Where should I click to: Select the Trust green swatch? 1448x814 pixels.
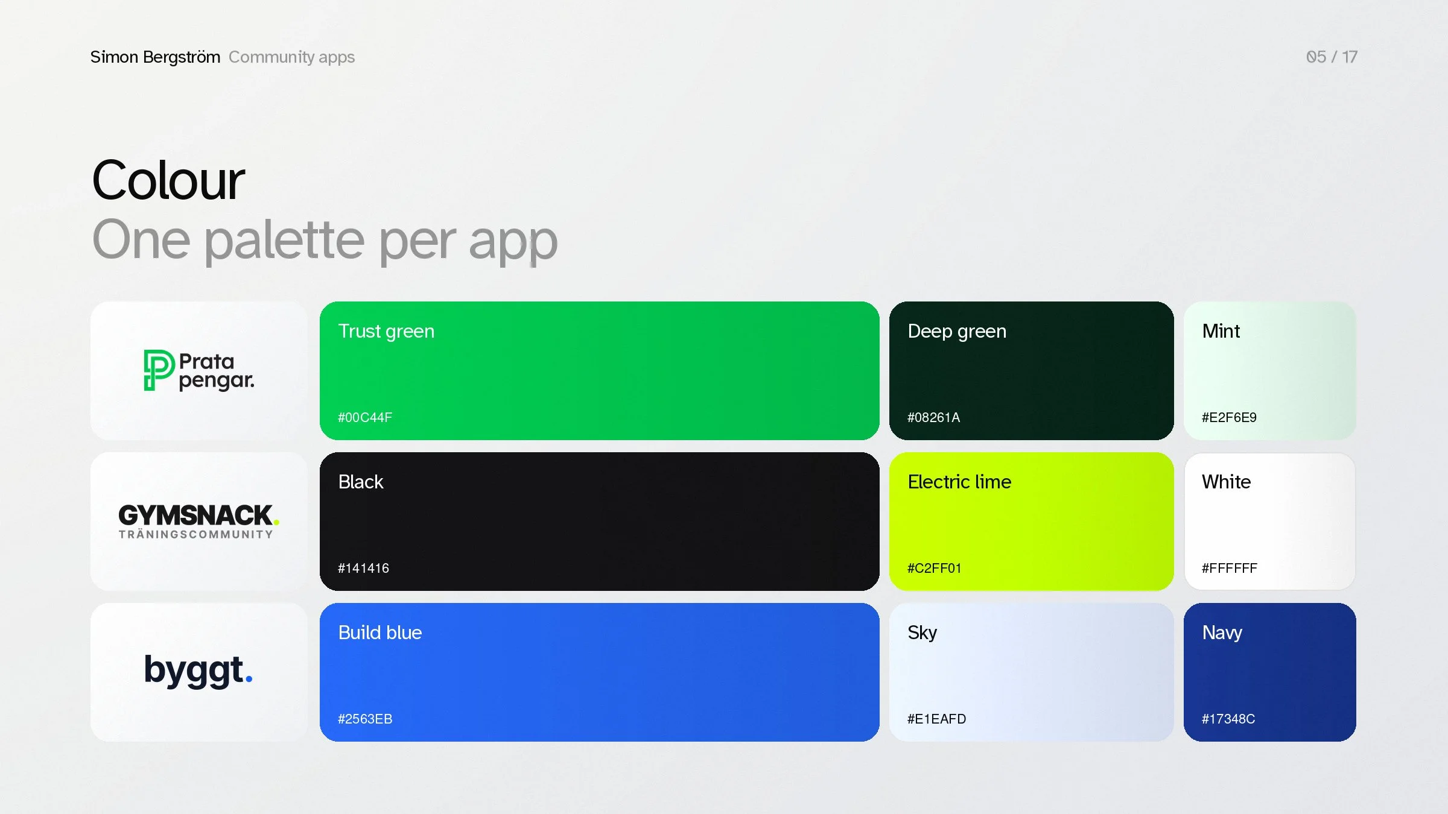(600, 371)
